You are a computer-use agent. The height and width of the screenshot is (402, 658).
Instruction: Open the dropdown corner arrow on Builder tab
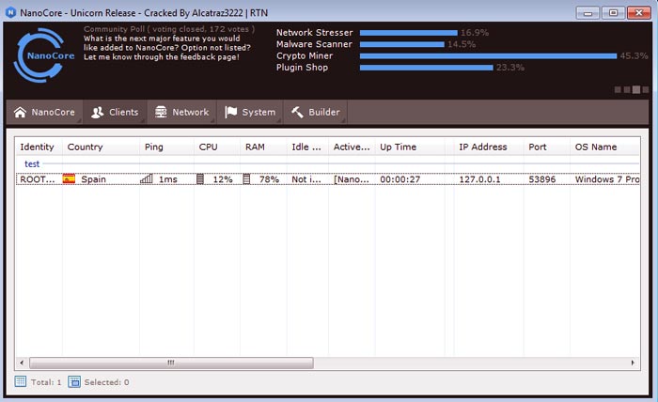(x=344, y=121)
